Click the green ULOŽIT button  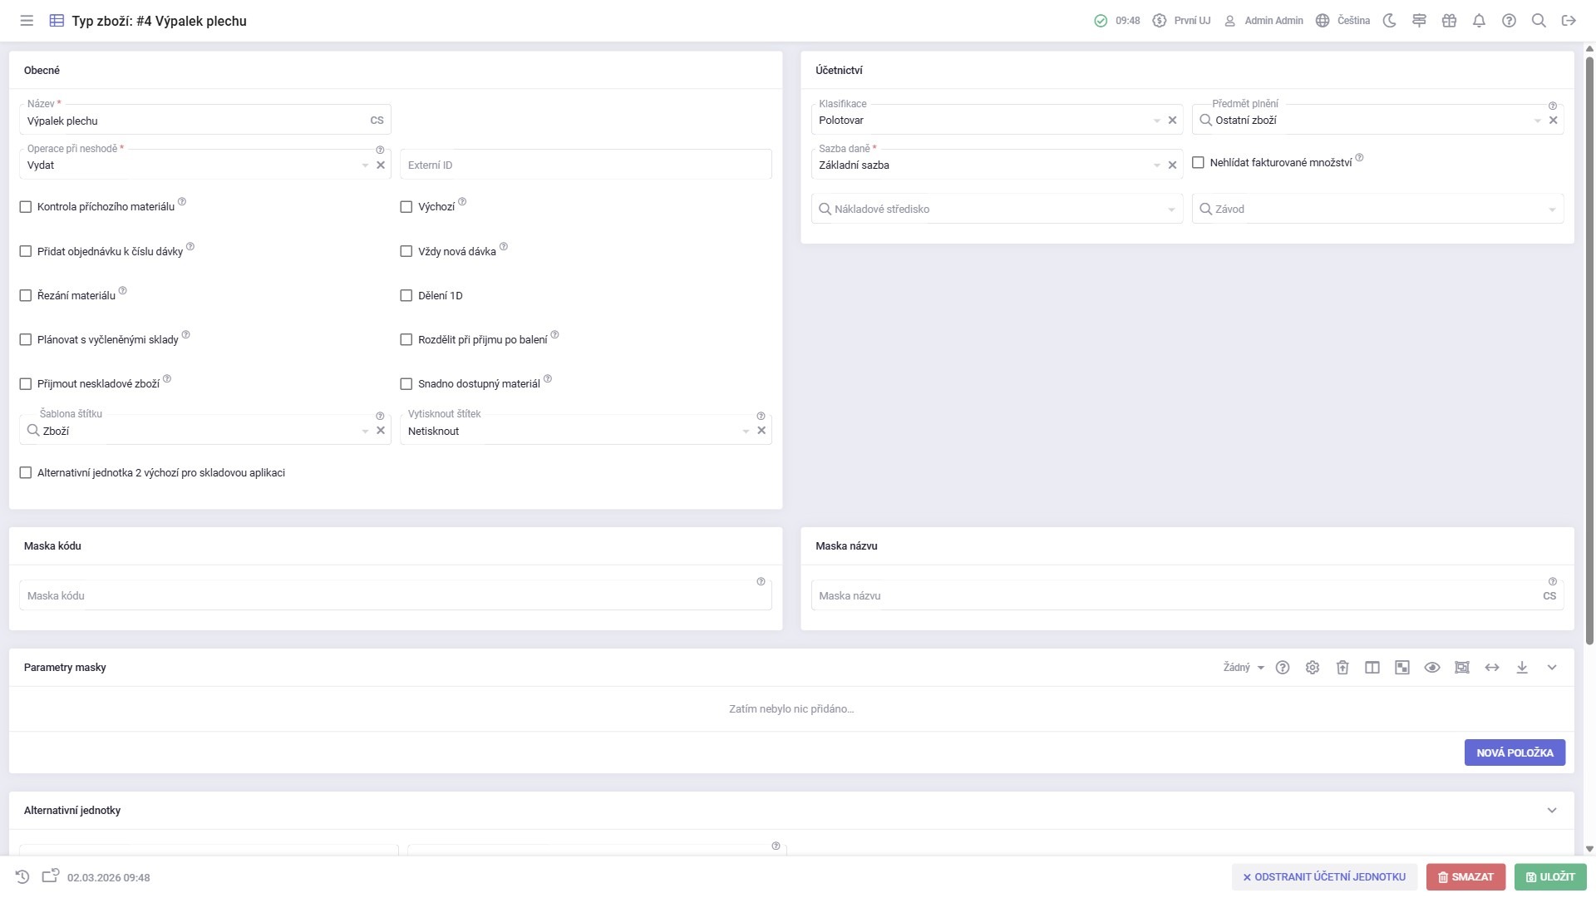click(1550, 877)
